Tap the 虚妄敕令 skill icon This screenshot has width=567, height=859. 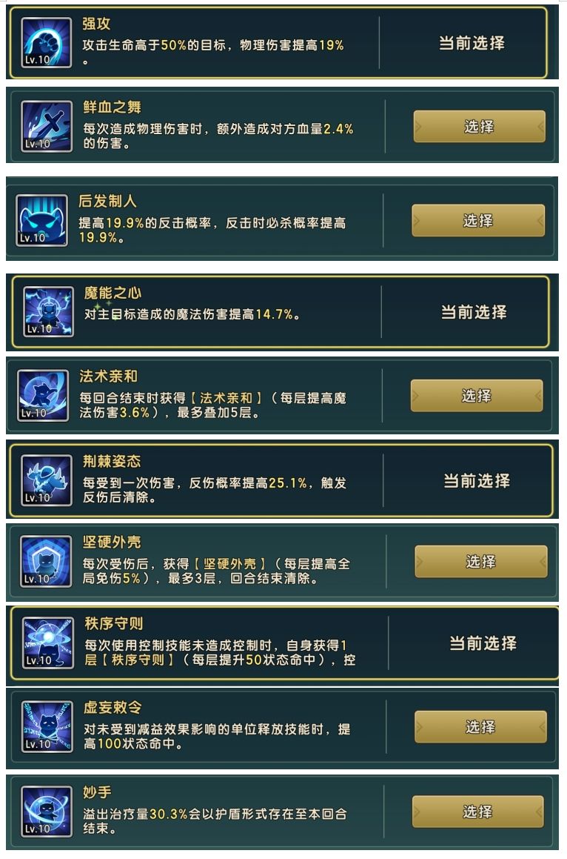[x=47, y=727]
